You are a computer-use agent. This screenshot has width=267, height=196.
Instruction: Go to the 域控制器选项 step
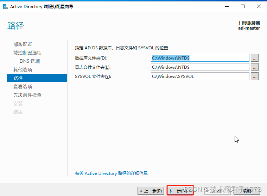pyautogui.click(x=27, y=53)
